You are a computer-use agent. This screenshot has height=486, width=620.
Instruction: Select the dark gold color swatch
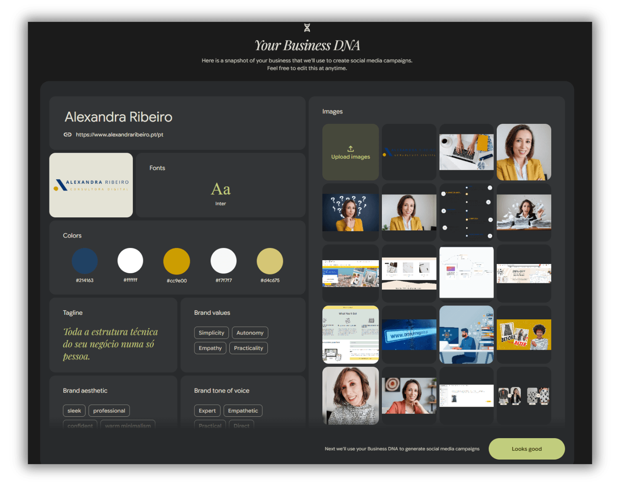pos(176,261)
